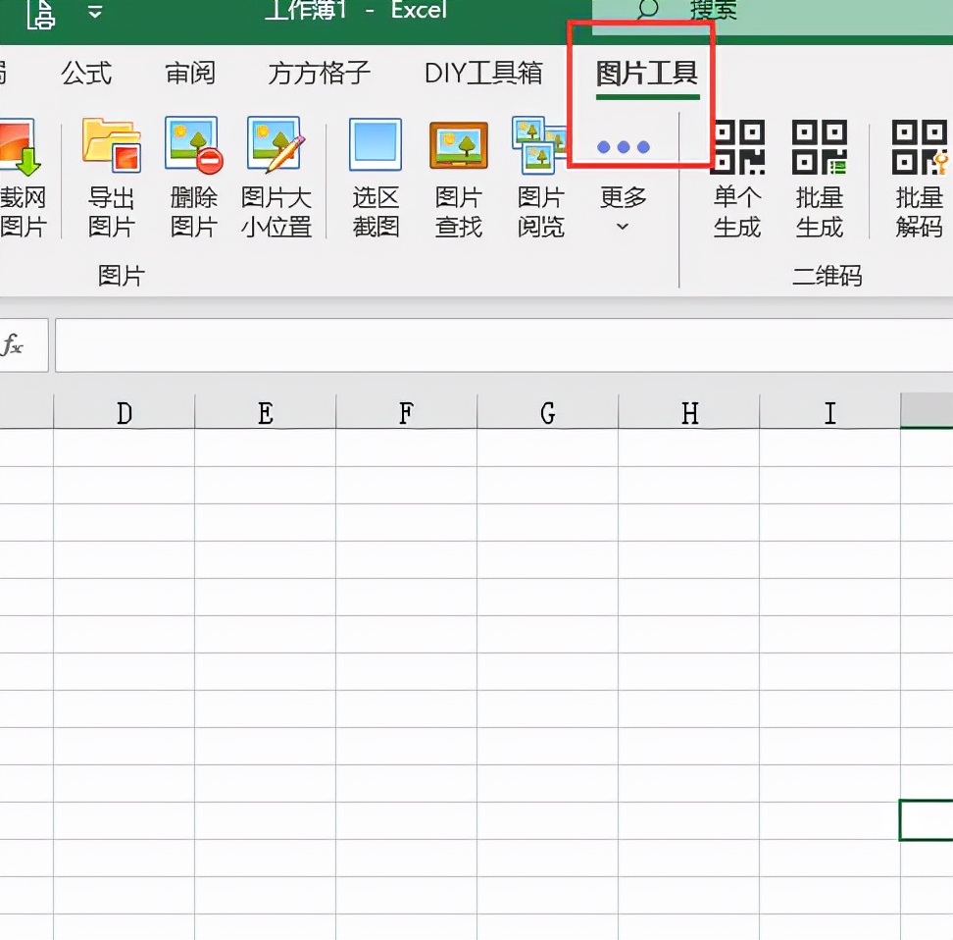Launch the 图片阅览 picture viewer tool
Viewport: 953px width, 940px height.
pyautogui.click(x=540, y=177)
